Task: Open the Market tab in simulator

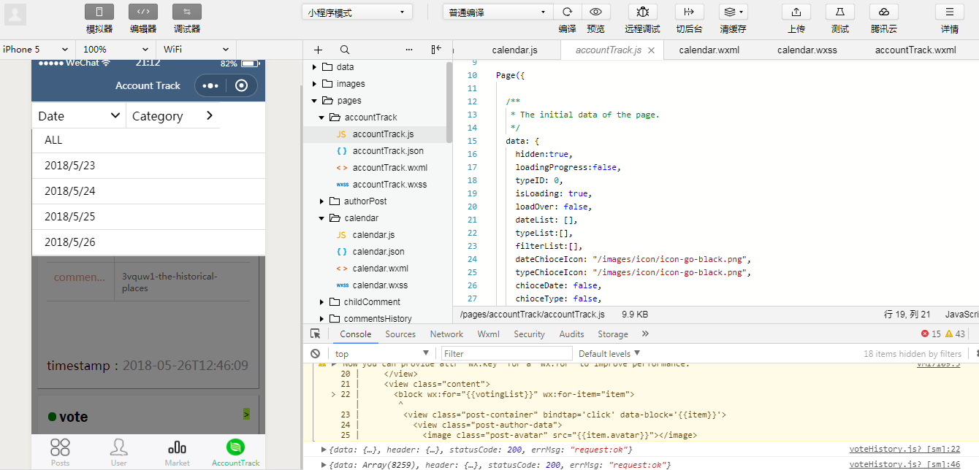Action: pos(177,452)
